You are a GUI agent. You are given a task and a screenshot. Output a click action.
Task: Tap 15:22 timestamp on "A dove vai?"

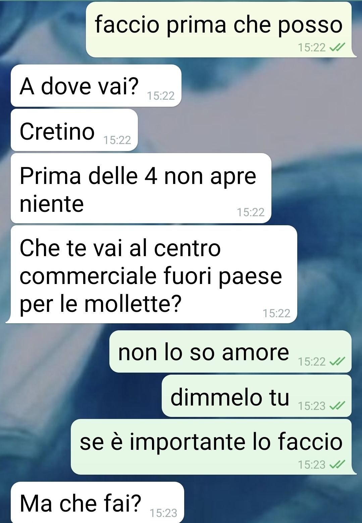click(161, 96)
